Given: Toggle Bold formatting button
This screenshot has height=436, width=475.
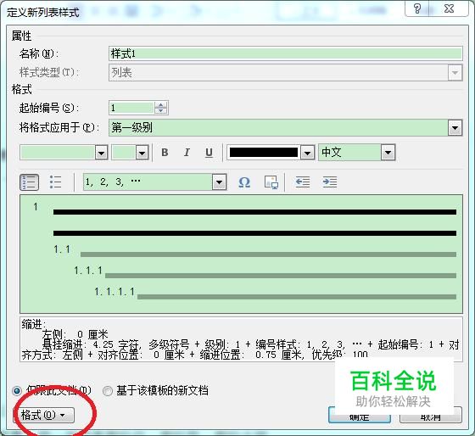Looking at the screenshot, I should (x=165, y=152).
